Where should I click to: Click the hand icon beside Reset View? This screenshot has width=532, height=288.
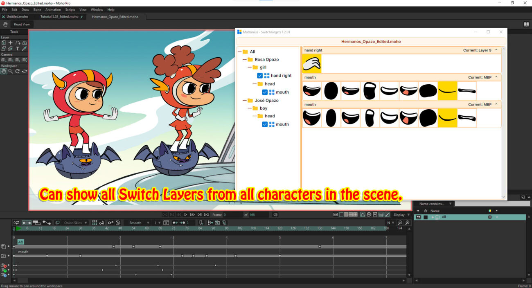pyautogui.click(x=6, y=24)
